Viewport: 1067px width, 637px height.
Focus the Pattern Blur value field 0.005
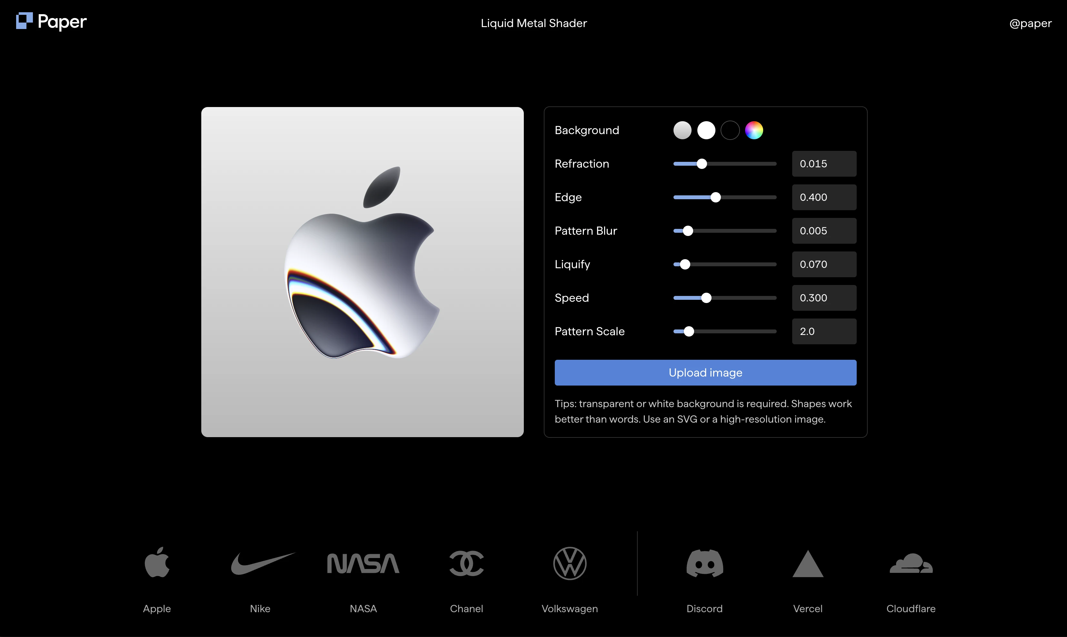pos(824,230)
